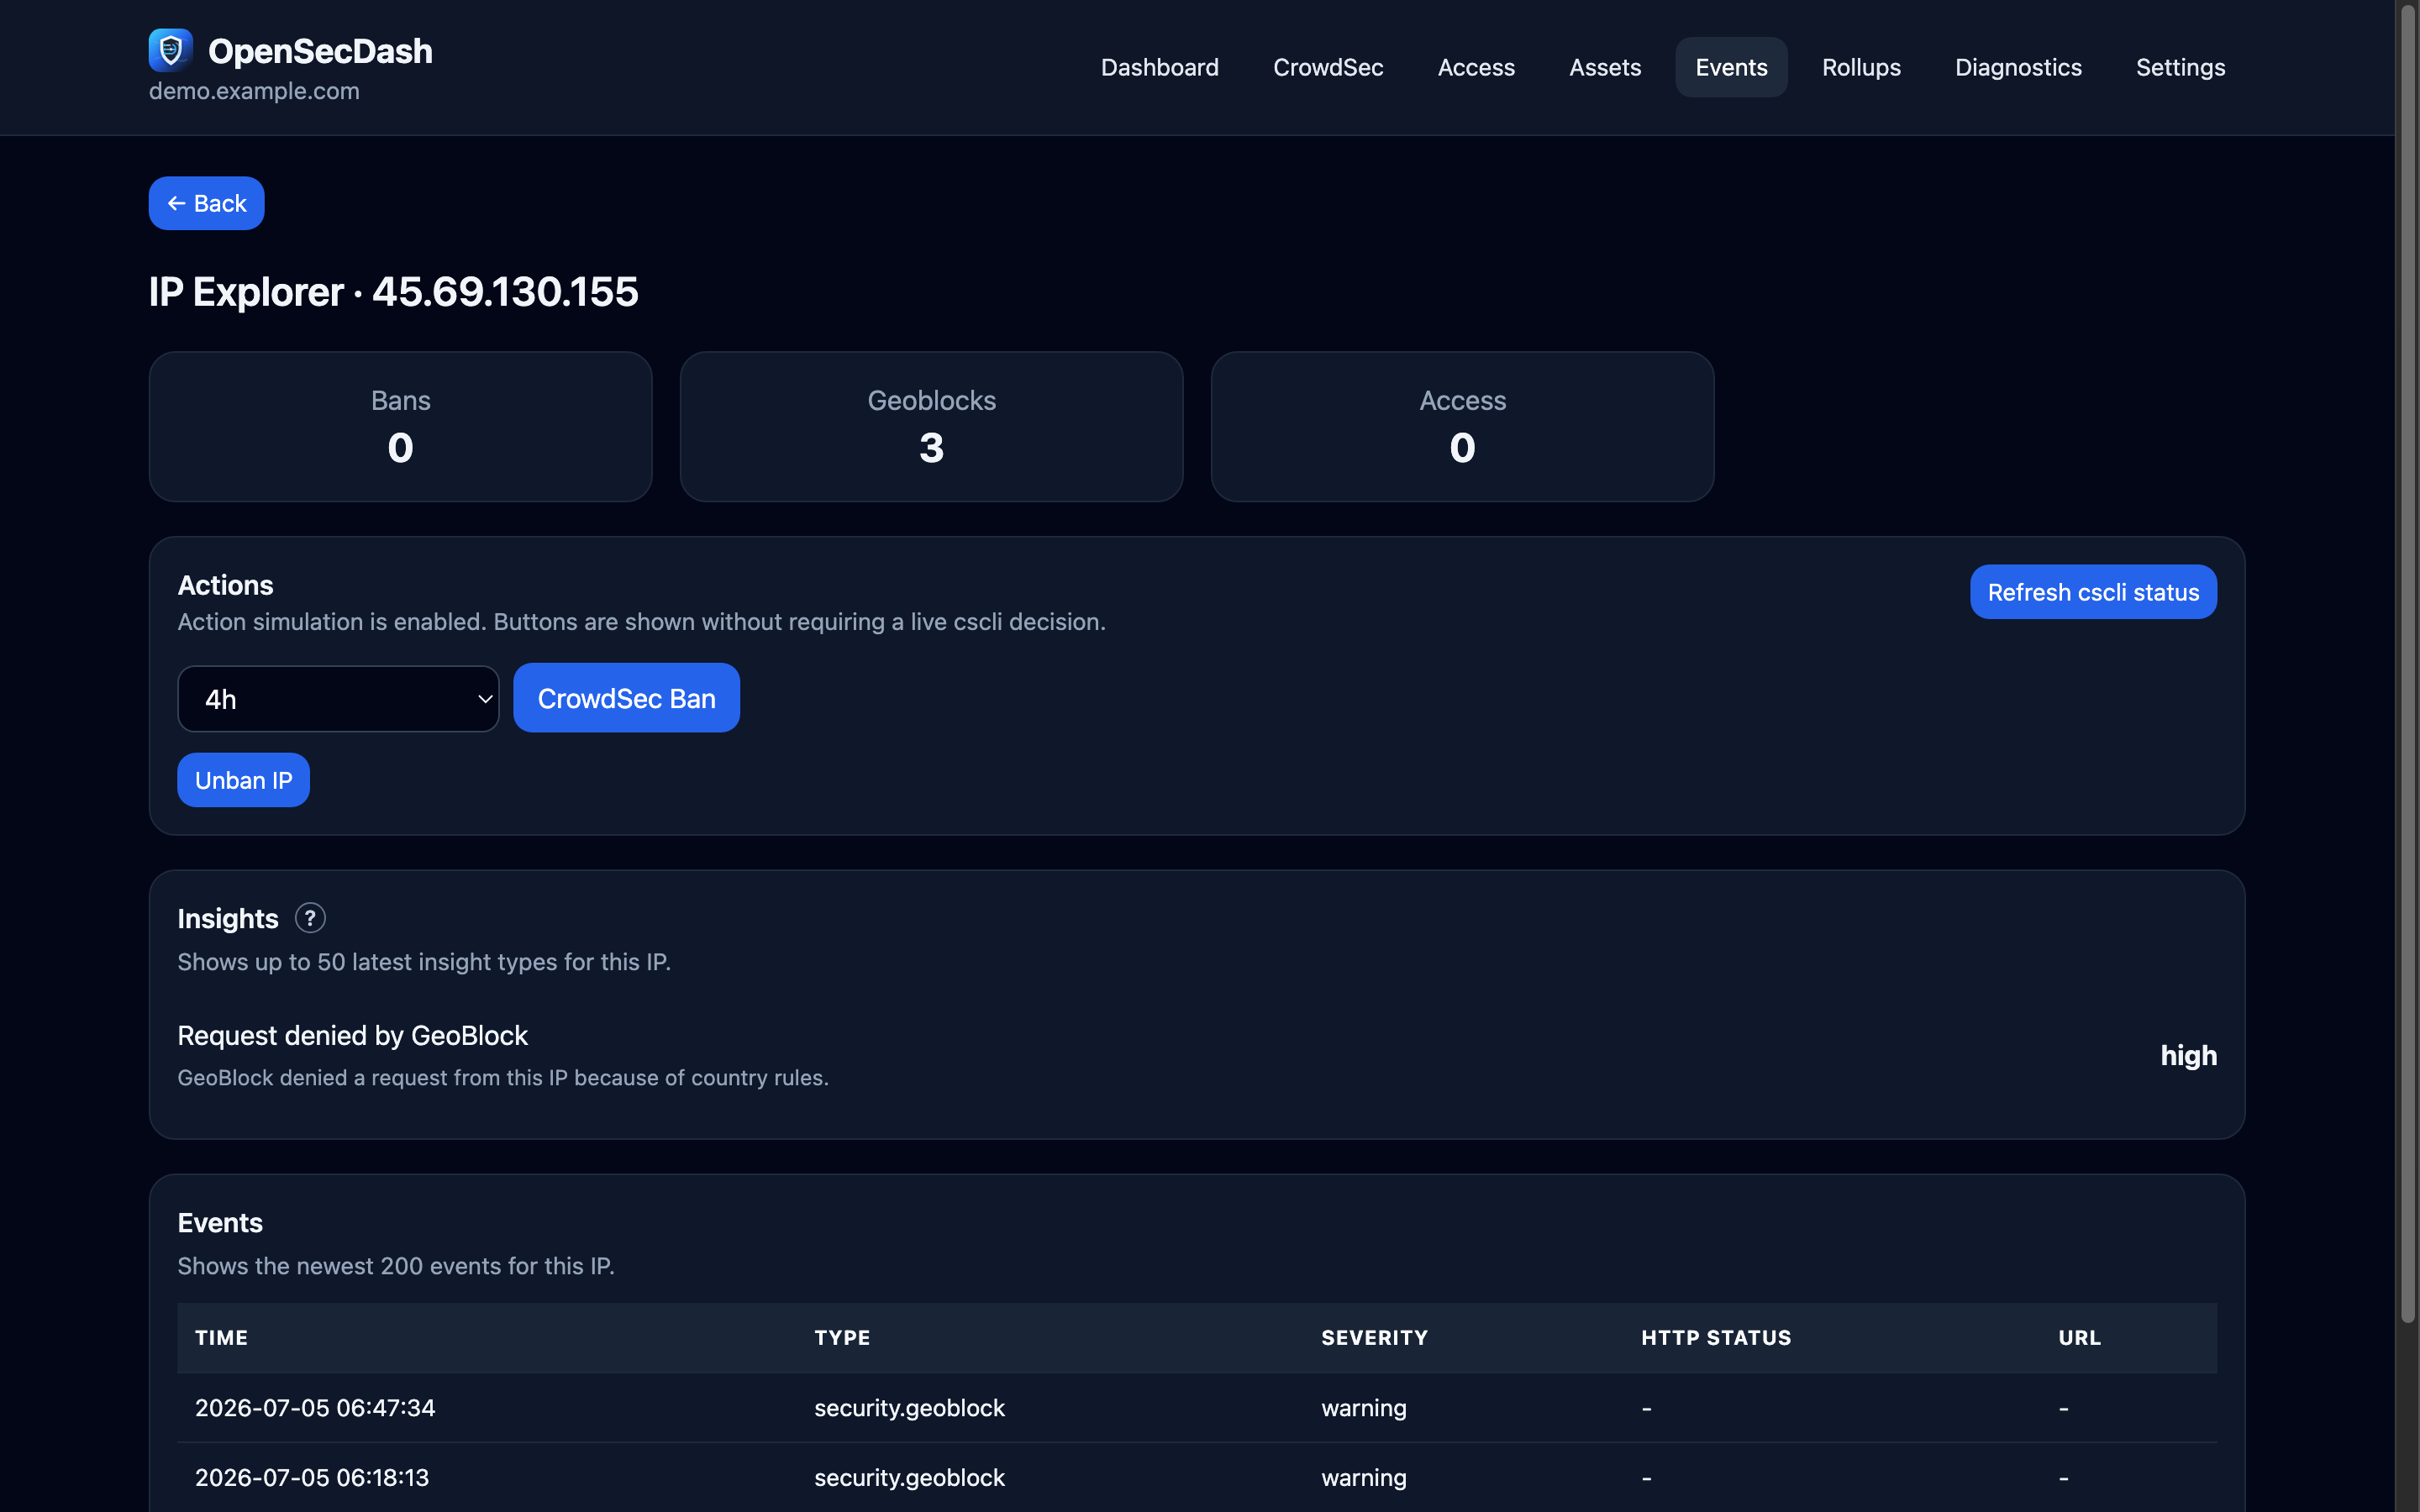Click the TIME column header
Screen dimensions: 2420x1512
pos(221,1338)
